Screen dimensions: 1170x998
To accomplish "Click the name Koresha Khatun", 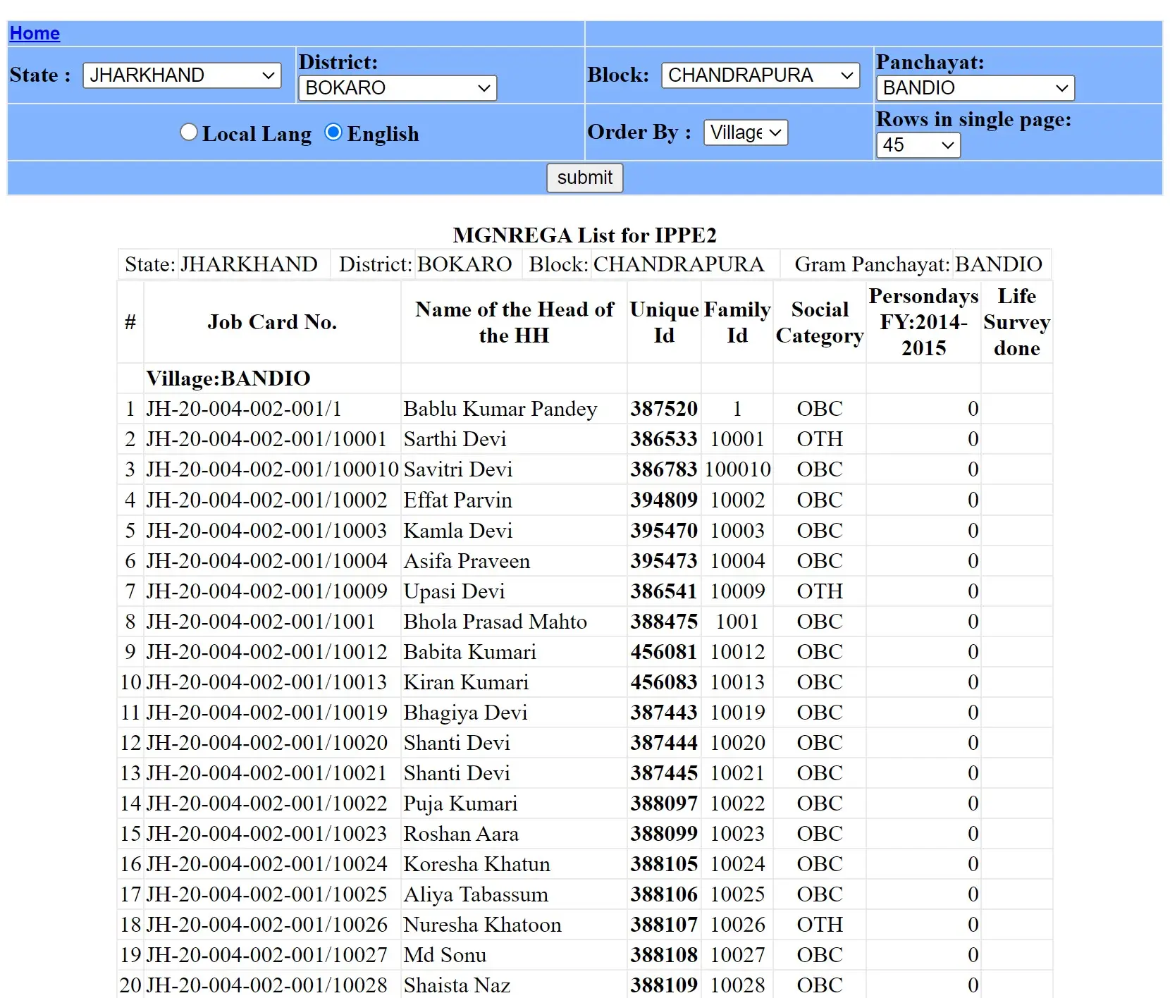I will pyautogui.click(x=476, y=864).
